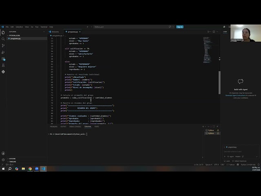Open the Selection menu
261x196 pixels.
(19, 27)
